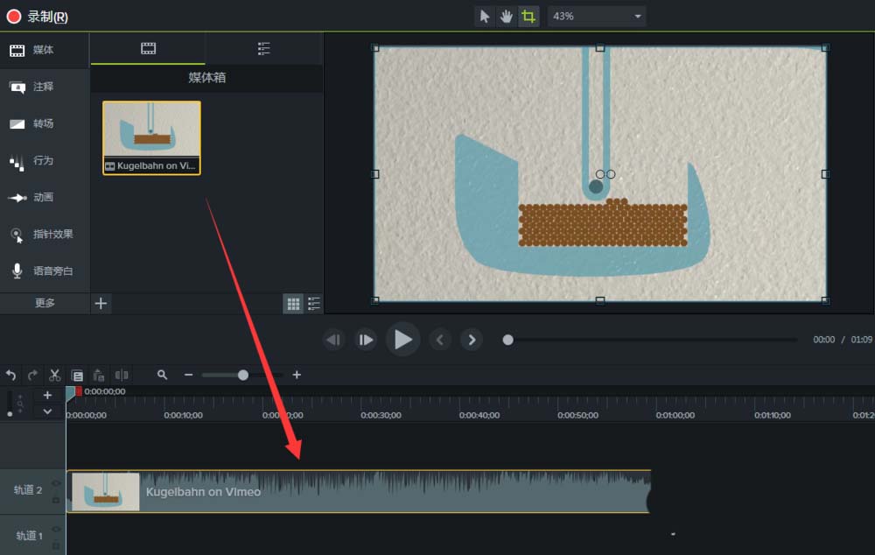Undo the last action in timeline toolbar
Viewport: 875px width, 555px height.
point(11,375)
